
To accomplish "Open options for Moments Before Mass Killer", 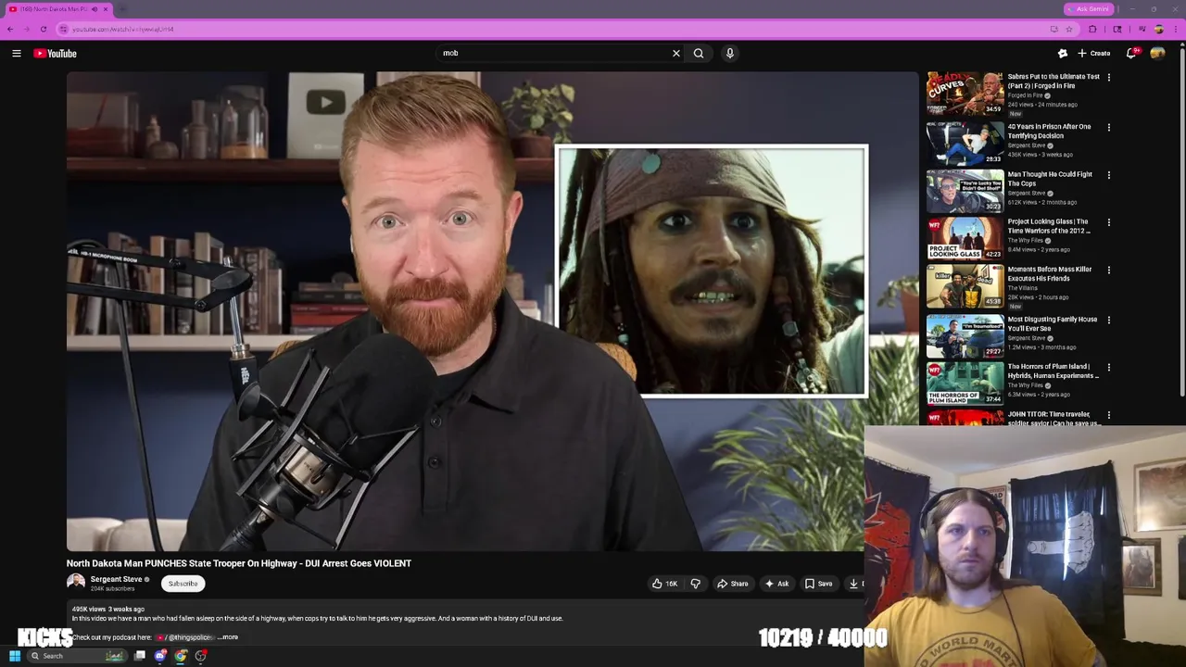I will pyautogui.click(x=1108, y=271).
